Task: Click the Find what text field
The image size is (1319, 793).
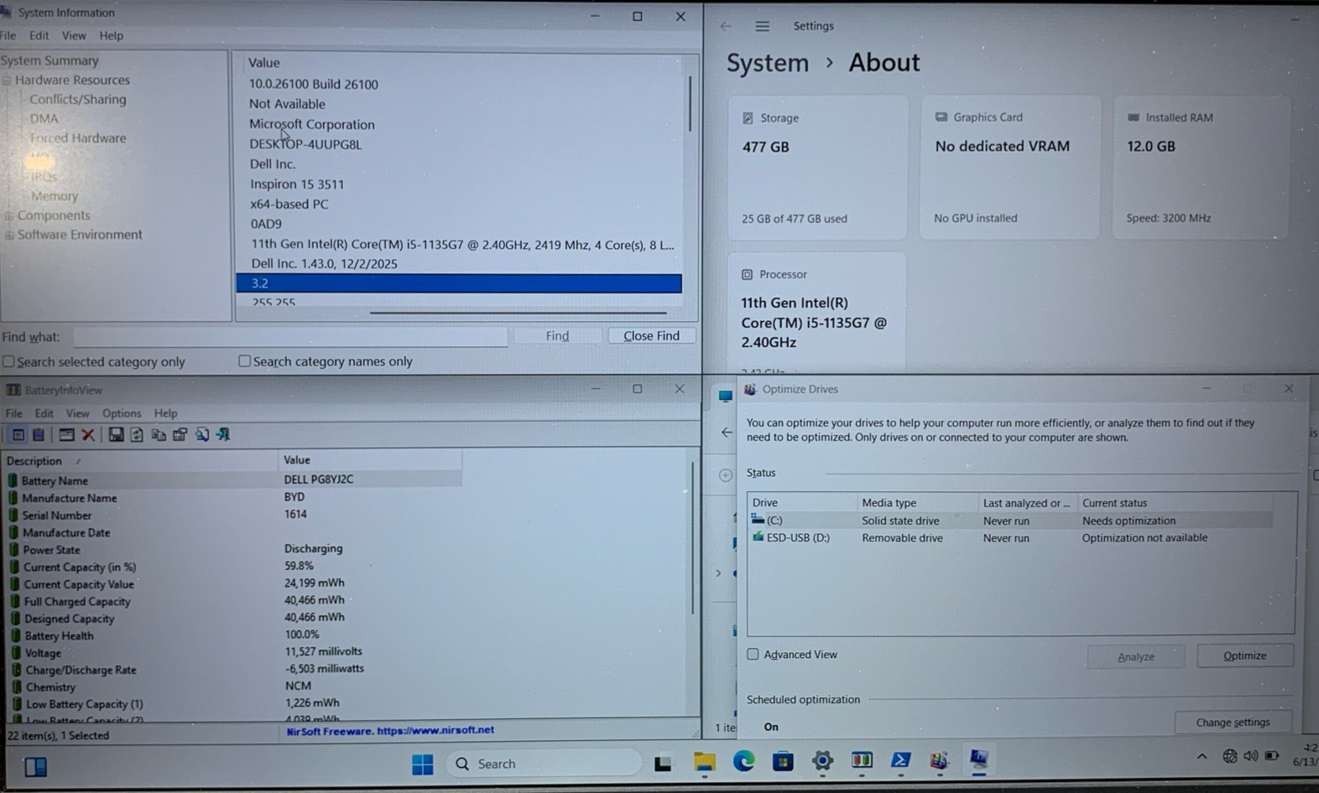Action: tap(290, 336)
